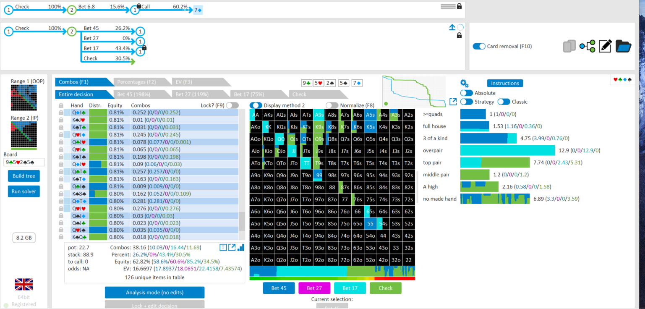645x309 pixels.
Task: Click the padlock beside Q♦J♣ row
Action: point(61,113)
